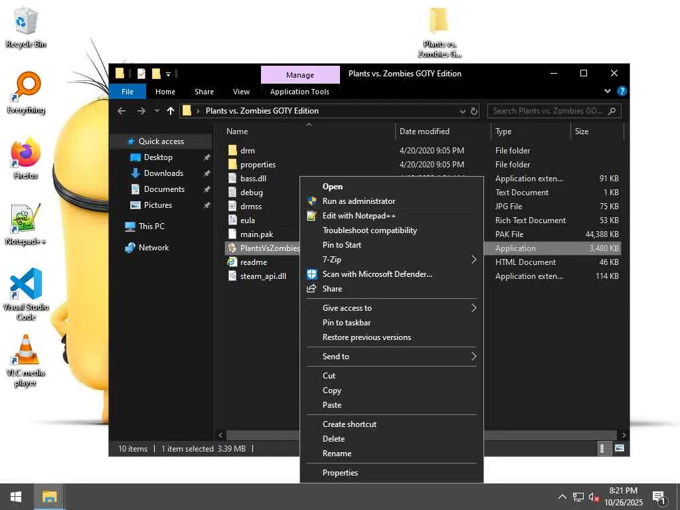Open Application Tools tab

coord(299,92)
